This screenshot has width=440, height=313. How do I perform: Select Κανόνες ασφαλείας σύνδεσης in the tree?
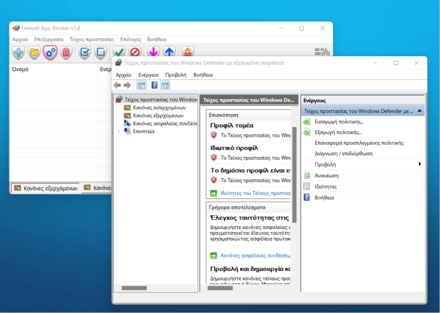(x=165, y=123)
